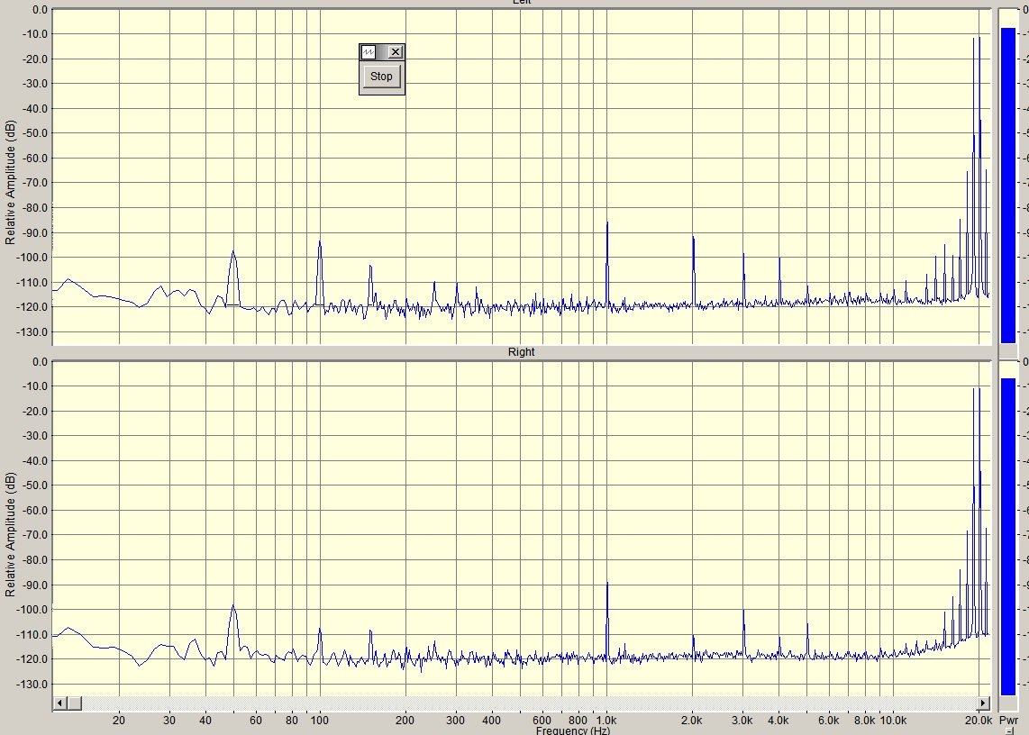Screen dimensions: 1029x735
Task: Click the "-10.0" amplitude label on Left plot
Action: point(36,34)
